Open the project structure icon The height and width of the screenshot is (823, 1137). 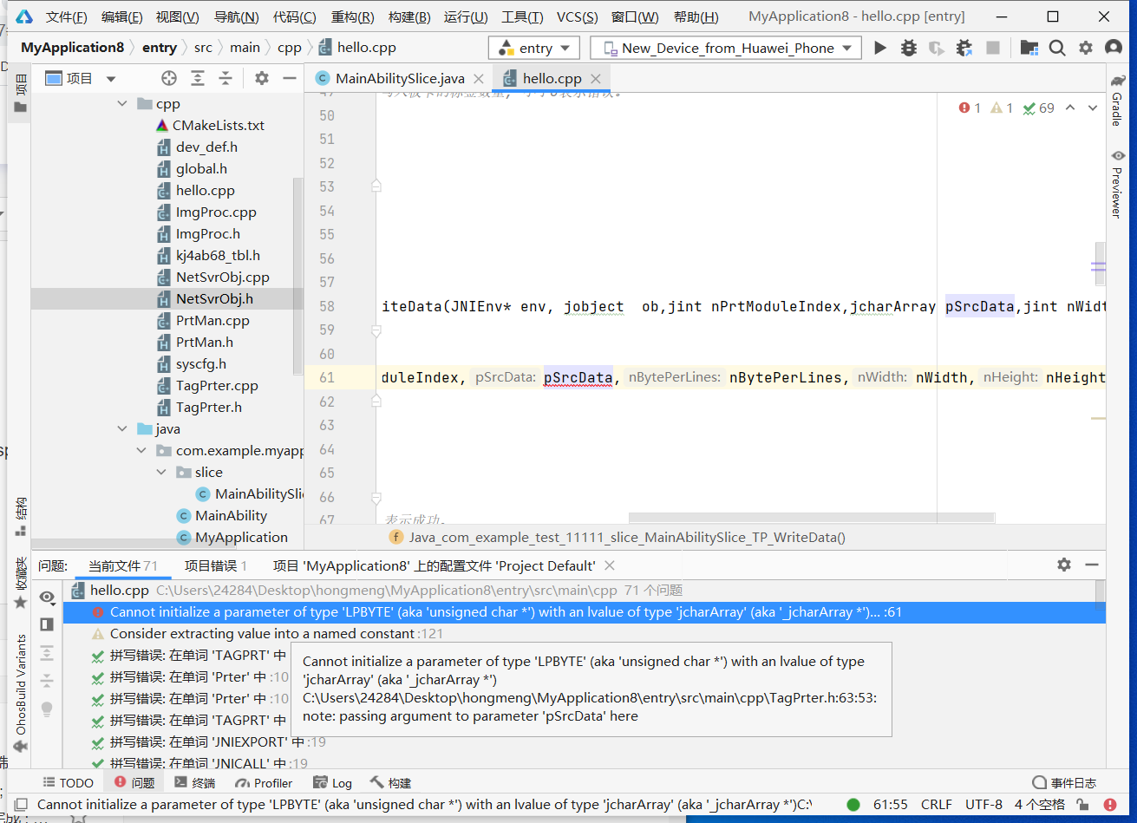[x=1029, y=48]
